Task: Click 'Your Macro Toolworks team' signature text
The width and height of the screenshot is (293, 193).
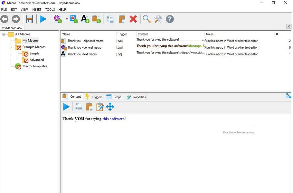Action: pyautogui.click(x=238, y=132)
